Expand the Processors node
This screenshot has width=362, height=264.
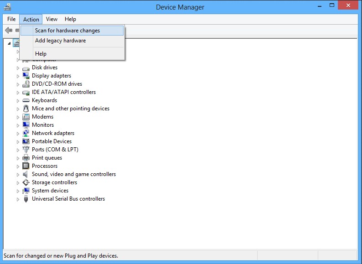[x=18, y=166]
